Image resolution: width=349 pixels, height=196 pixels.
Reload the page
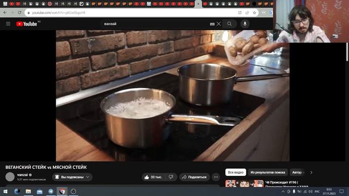coord(20,13)
